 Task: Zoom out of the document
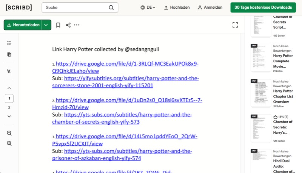(x=9, y=133)
